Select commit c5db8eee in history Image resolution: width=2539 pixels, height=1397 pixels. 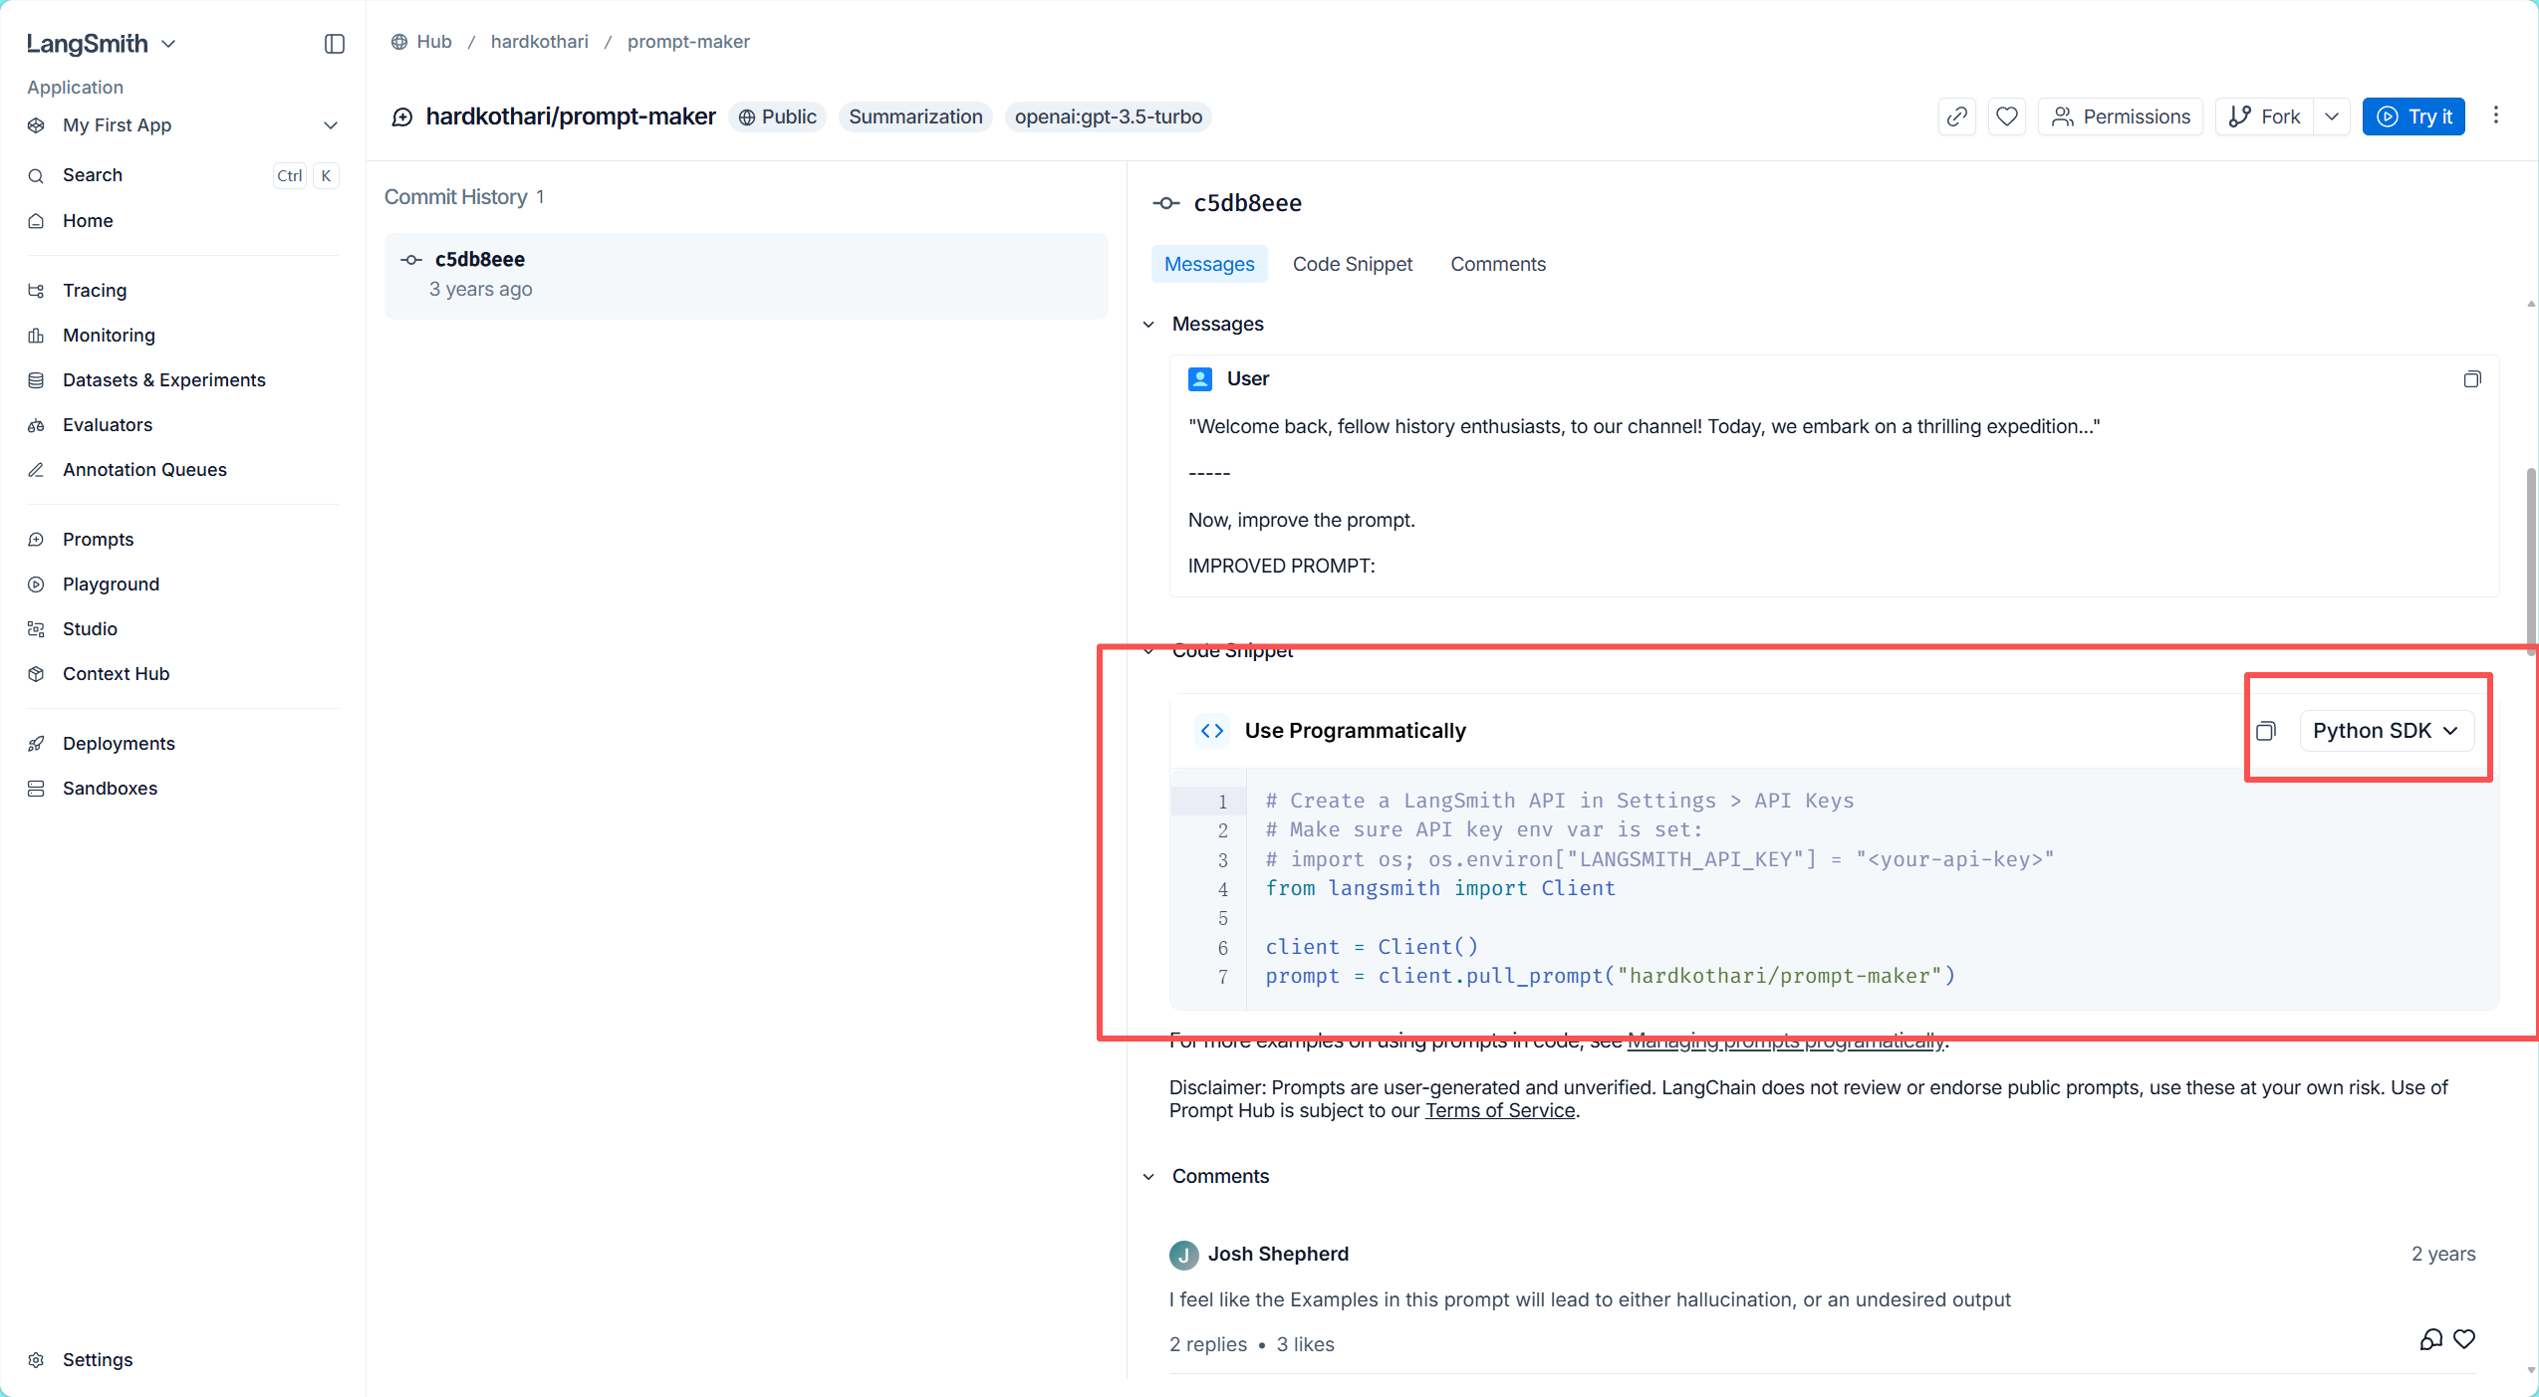[x=746, y=276]
